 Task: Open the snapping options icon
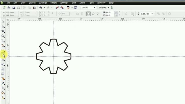(112, 8)
